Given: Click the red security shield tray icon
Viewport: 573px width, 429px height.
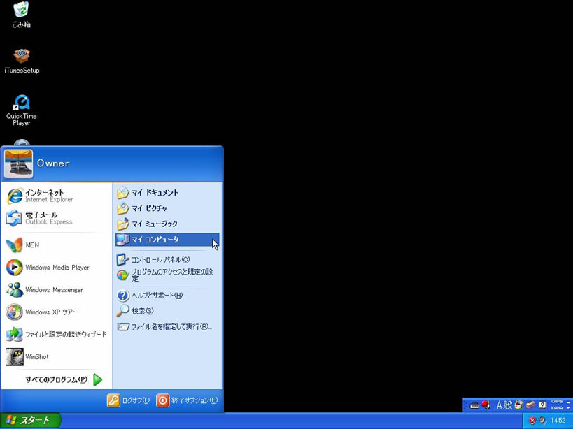Looking at the screenshot, I should coord(532,421).
